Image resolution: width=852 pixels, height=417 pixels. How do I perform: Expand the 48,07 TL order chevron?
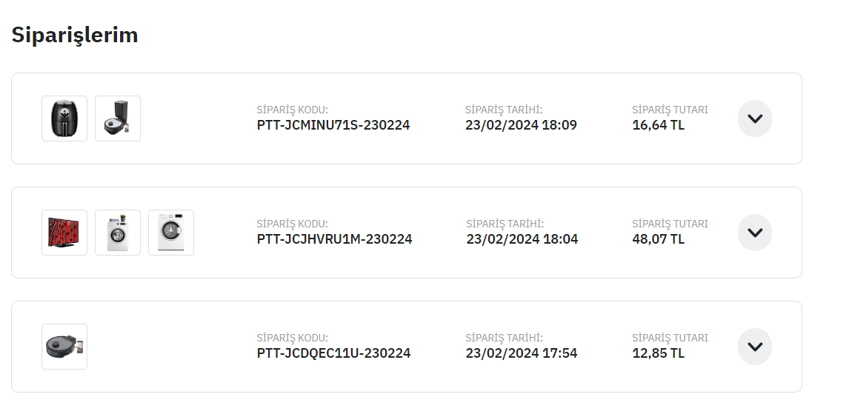coord(754,233)
